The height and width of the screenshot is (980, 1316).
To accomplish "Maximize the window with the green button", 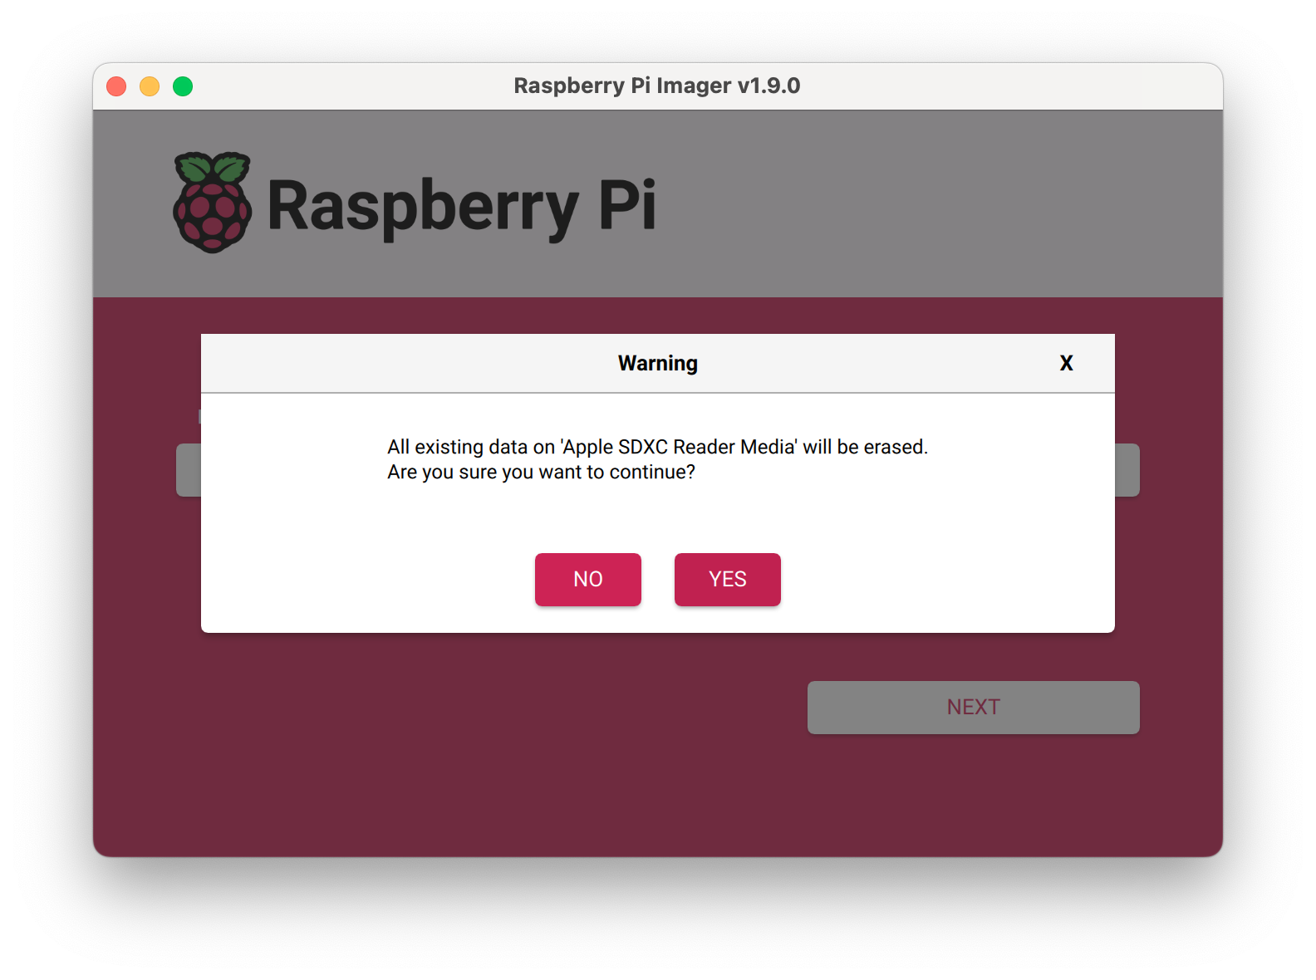I will [x=183, y=86].
